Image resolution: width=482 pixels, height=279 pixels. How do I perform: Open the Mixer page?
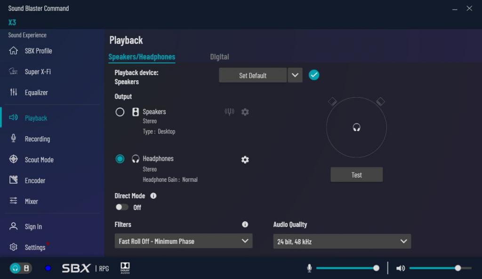[x=32, y=201]
